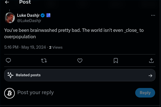161x107 pixels.
Task: Open Related posts
Action: (x=80, y=75)
